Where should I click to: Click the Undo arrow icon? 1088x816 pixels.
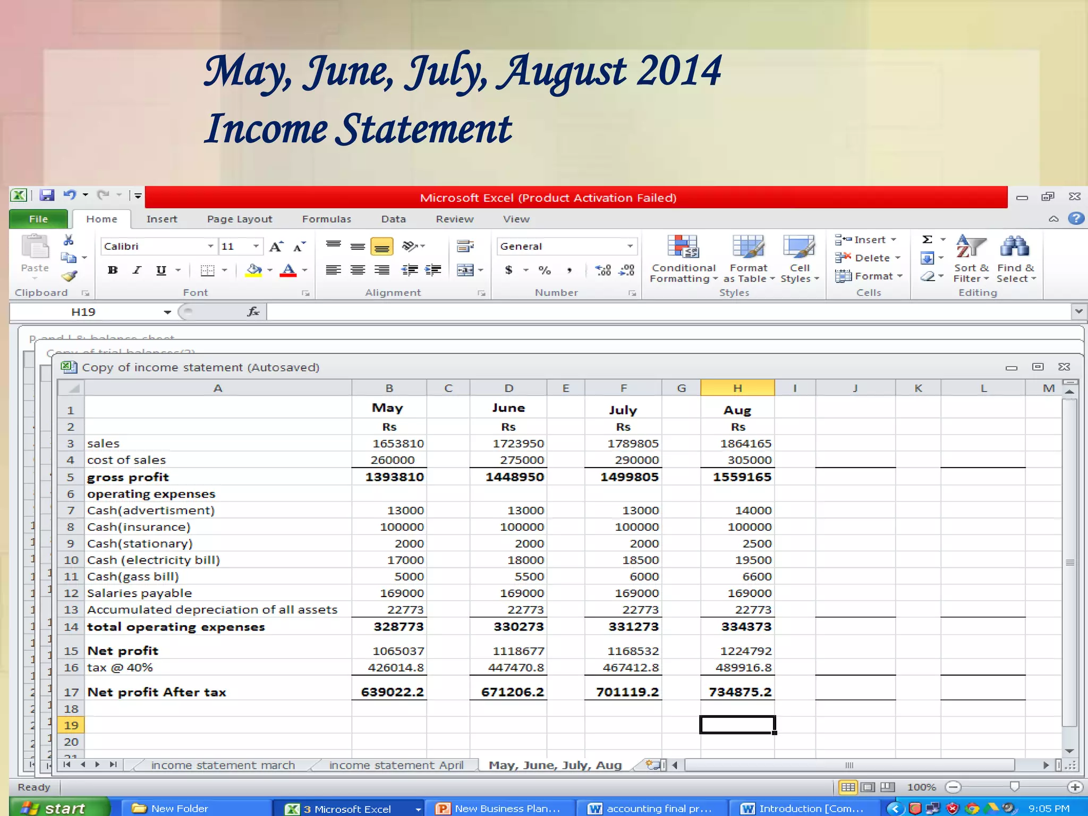(x=70, y=195)
